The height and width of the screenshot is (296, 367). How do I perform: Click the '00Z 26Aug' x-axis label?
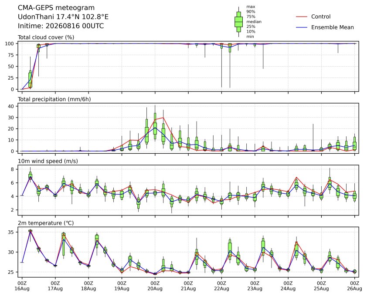[x=354, y=286]
